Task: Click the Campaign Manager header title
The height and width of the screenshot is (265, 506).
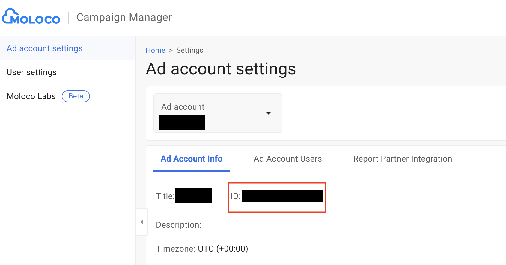Action: (124, 17)
